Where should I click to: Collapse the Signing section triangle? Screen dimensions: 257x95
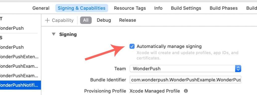[54, 34]
